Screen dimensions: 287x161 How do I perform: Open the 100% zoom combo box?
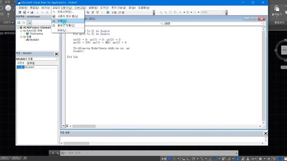[x=213, y=12]
